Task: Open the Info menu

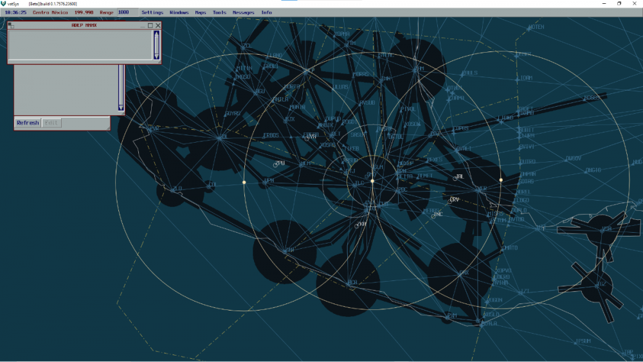Action: (x=266, y=12)
